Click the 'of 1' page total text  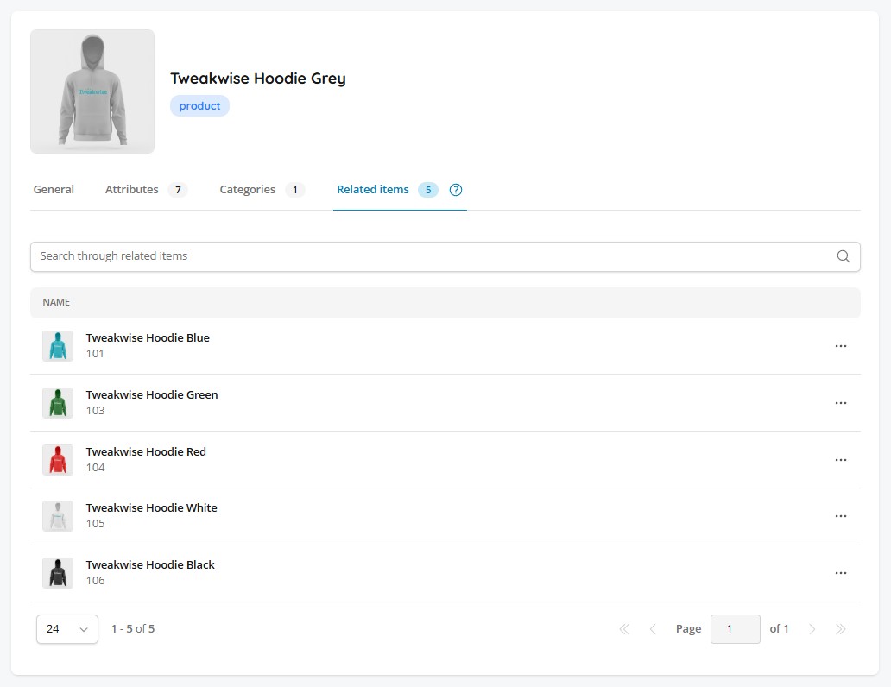[779, 629]
